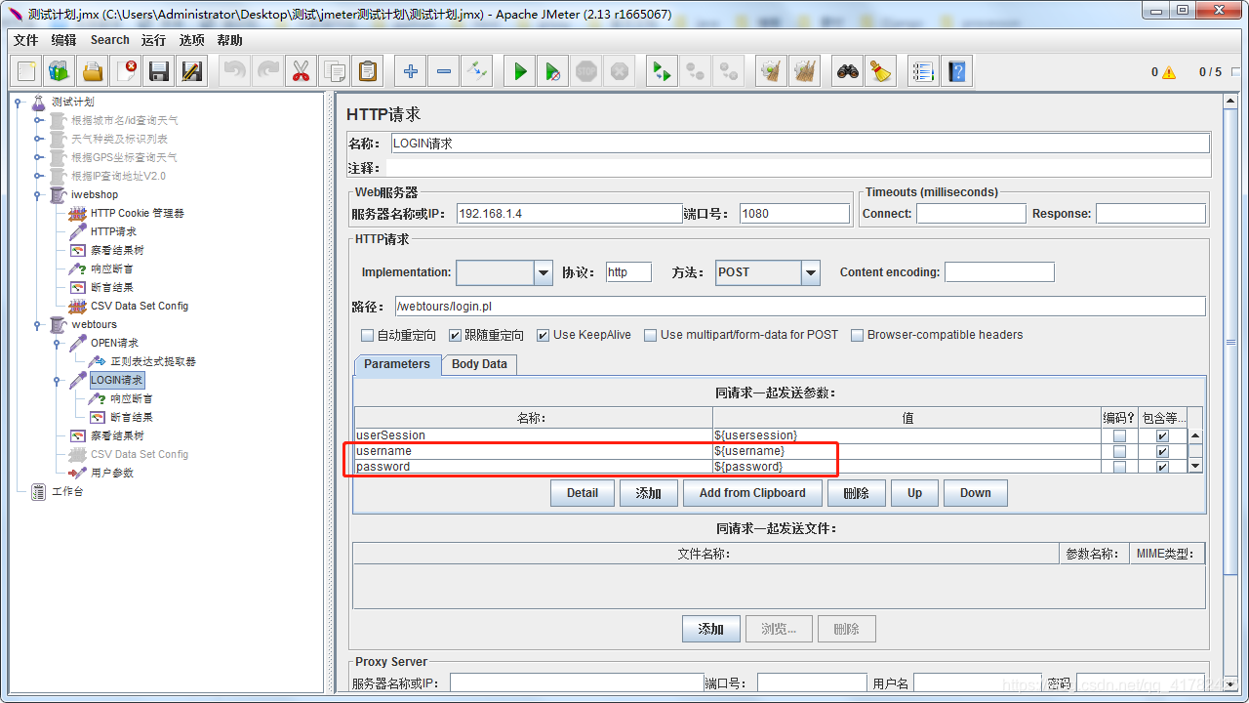This screenshot has width=1249, height=703.
Task: Click the 路径 field /webtours/login.pl
Action: 800,307
